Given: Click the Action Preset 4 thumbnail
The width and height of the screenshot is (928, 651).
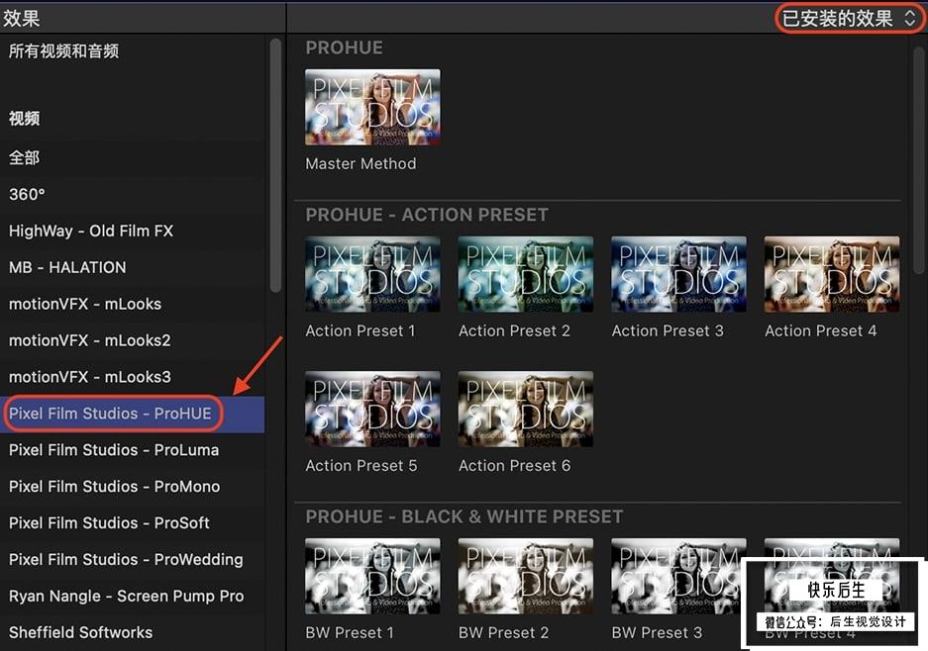Looking at the screenshot, I should 832,274.
